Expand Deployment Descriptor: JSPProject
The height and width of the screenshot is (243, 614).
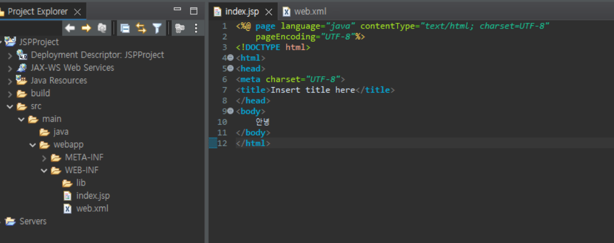pos(10,56)
